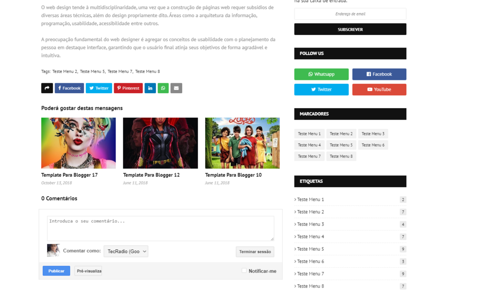Click tag Teste Menu 8 under post
482x299 pixels.
coord(148,71)
